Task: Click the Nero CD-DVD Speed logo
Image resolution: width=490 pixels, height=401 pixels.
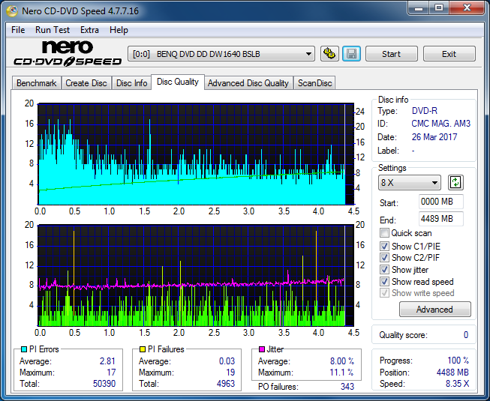Action: pyautogui.click(x=68, y=53)
